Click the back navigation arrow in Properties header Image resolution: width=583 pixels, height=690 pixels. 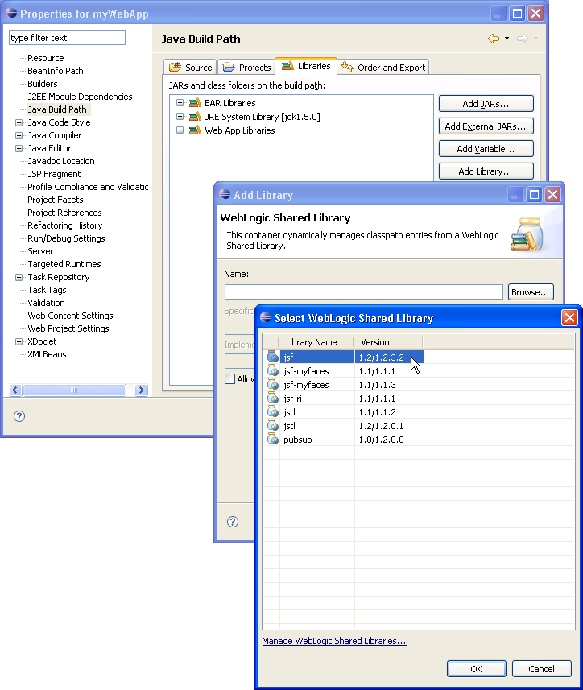click(x=494, y=39)
